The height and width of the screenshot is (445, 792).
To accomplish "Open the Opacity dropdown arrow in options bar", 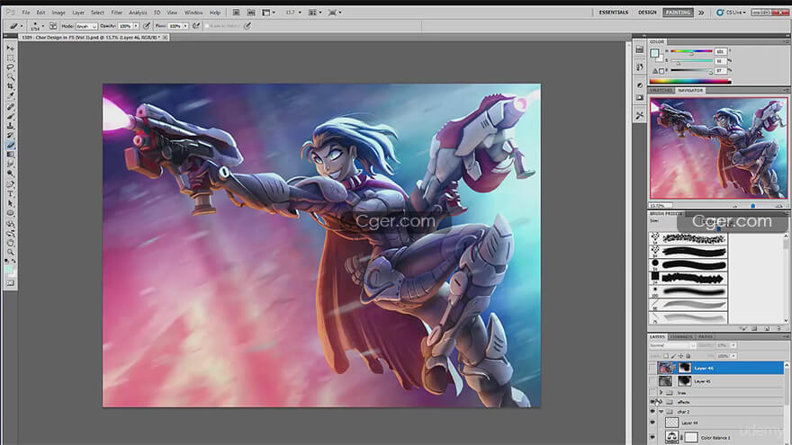I will coord(136,26).
